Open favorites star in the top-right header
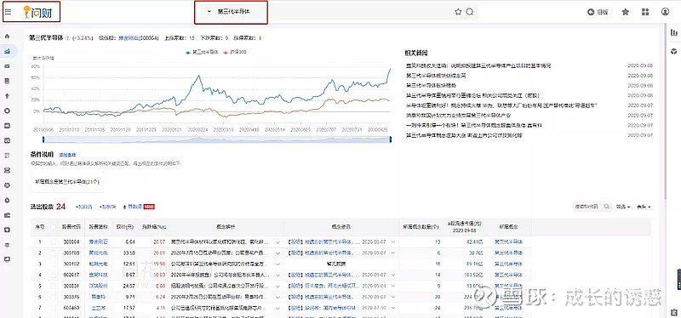Screen dimensions: 681x318 point(626,12)
